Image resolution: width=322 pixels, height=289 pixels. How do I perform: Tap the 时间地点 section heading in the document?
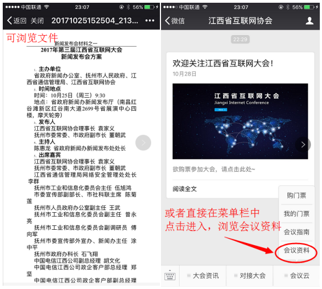pyautogui.click(x=49, y=88)
